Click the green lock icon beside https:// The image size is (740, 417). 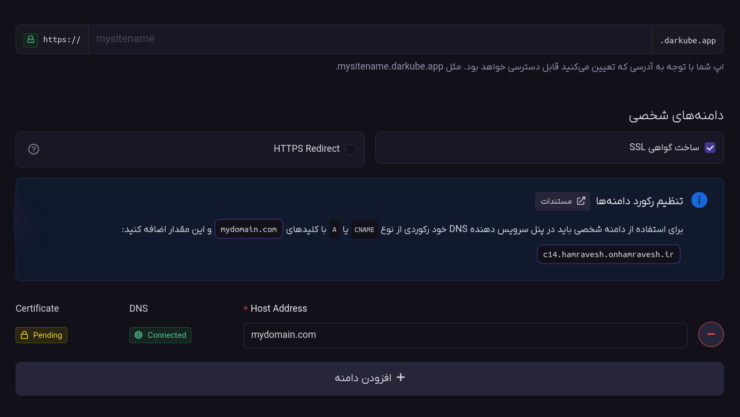pyautogui.click(x=30, y=40)
